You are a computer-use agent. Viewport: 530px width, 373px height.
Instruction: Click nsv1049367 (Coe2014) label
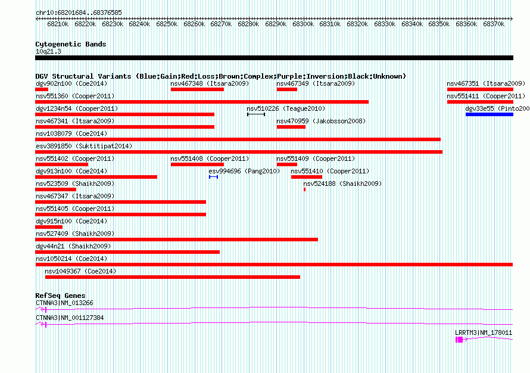[x=80, y=272]
